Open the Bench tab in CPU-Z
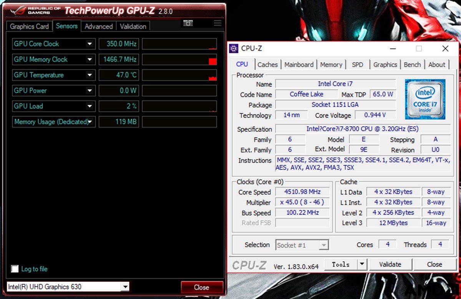Screen dimensions: 461x299 click(412, 65)
